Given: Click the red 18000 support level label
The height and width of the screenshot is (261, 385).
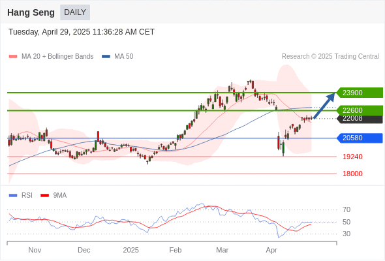Looking at the screenshot, I should coord(352,174).
